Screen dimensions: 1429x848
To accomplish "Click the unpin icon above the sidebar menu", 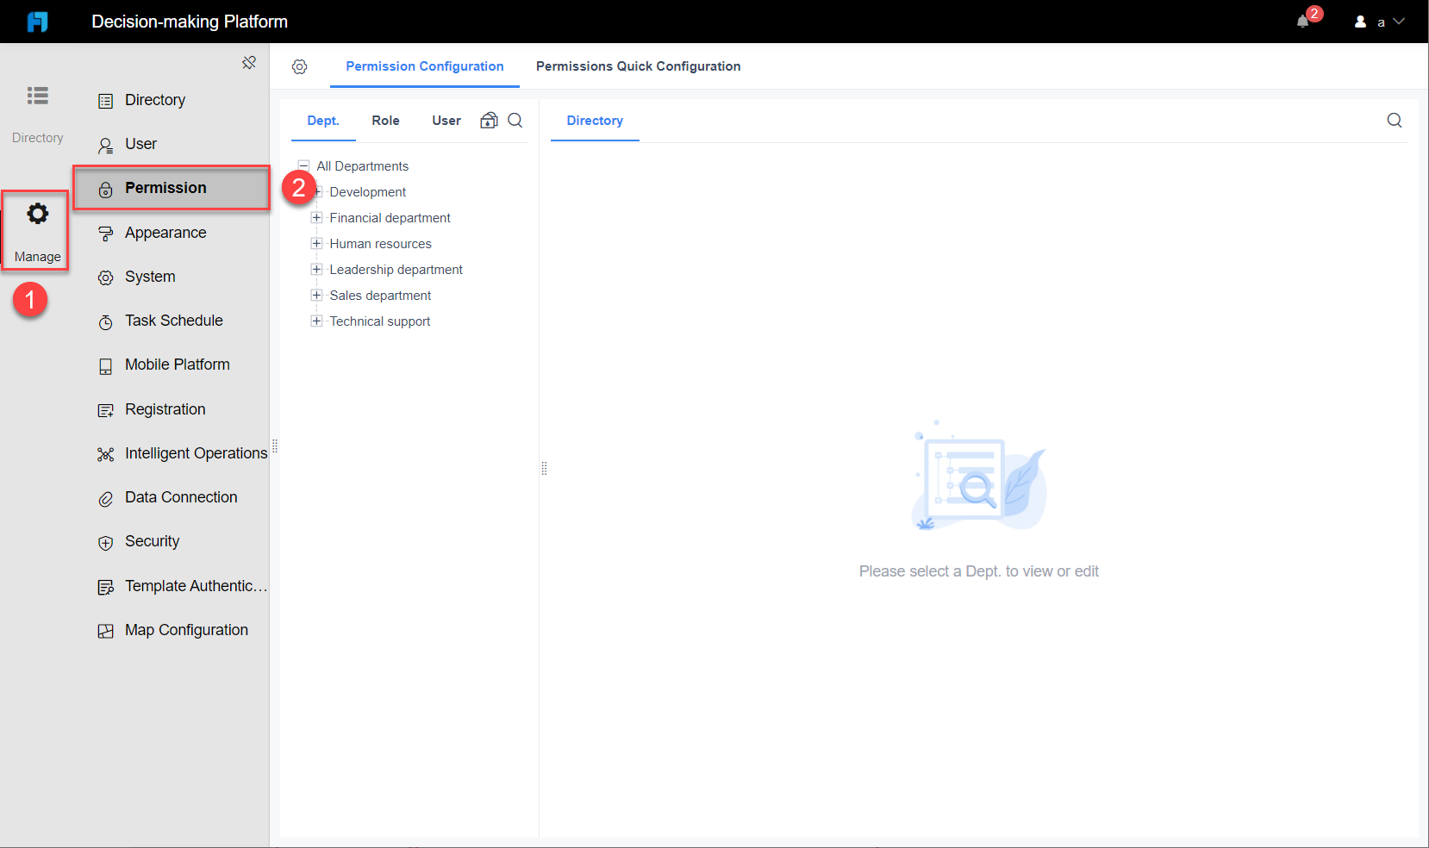I will pyautogui.click(x=249, y=62).
